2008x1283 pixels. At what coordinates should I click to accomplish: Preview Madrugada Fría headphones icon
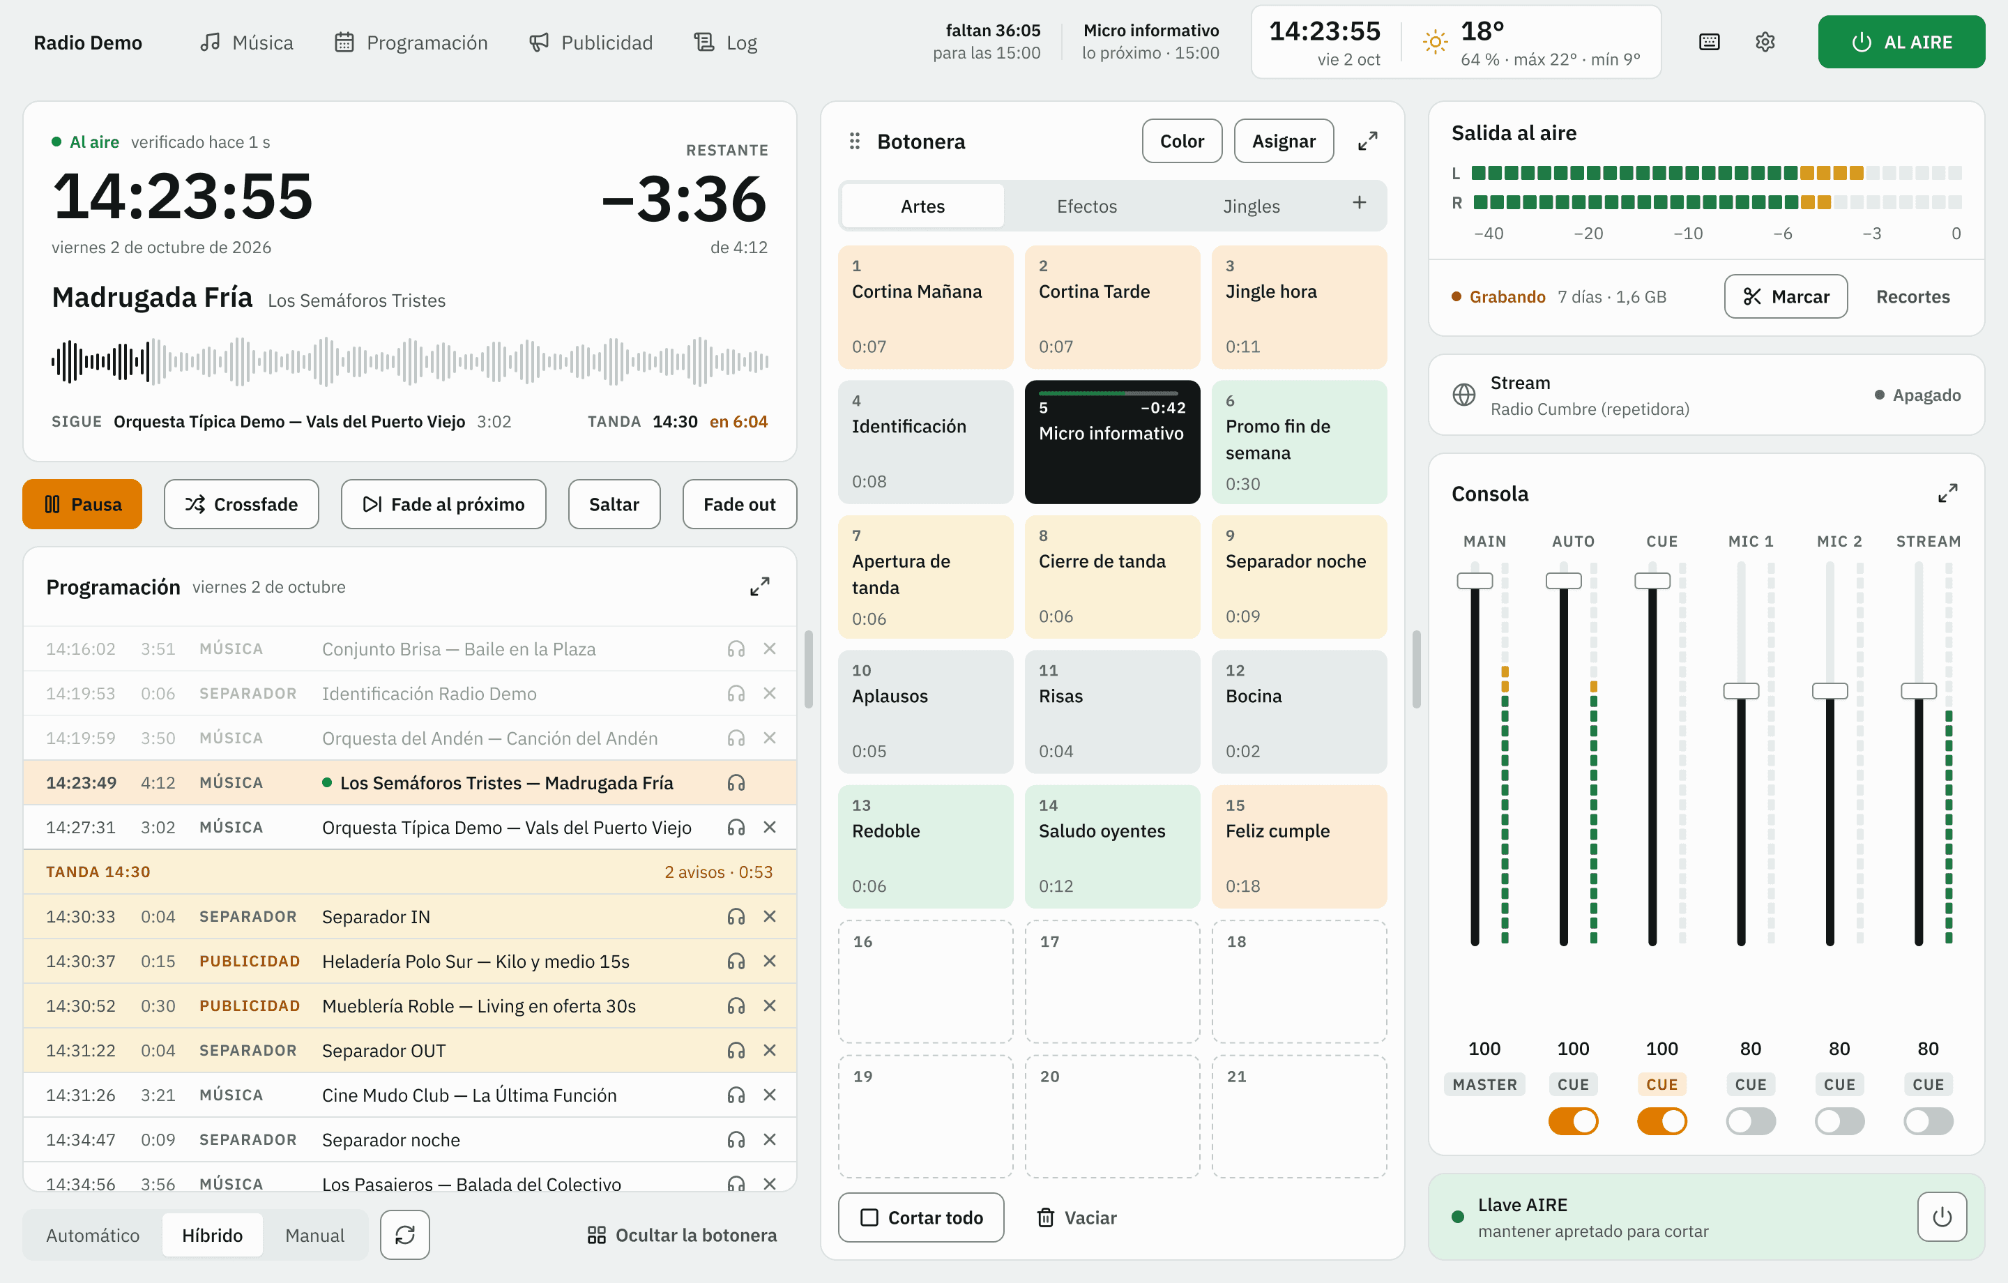[736, 783]
